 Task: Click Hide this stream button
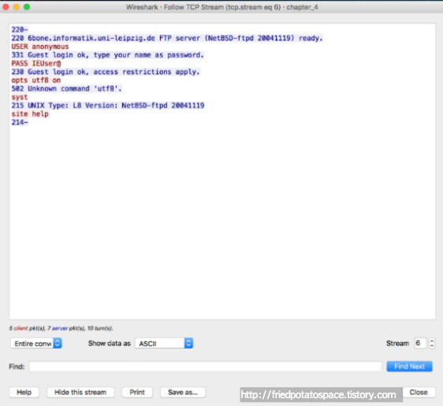coord(80,392)
